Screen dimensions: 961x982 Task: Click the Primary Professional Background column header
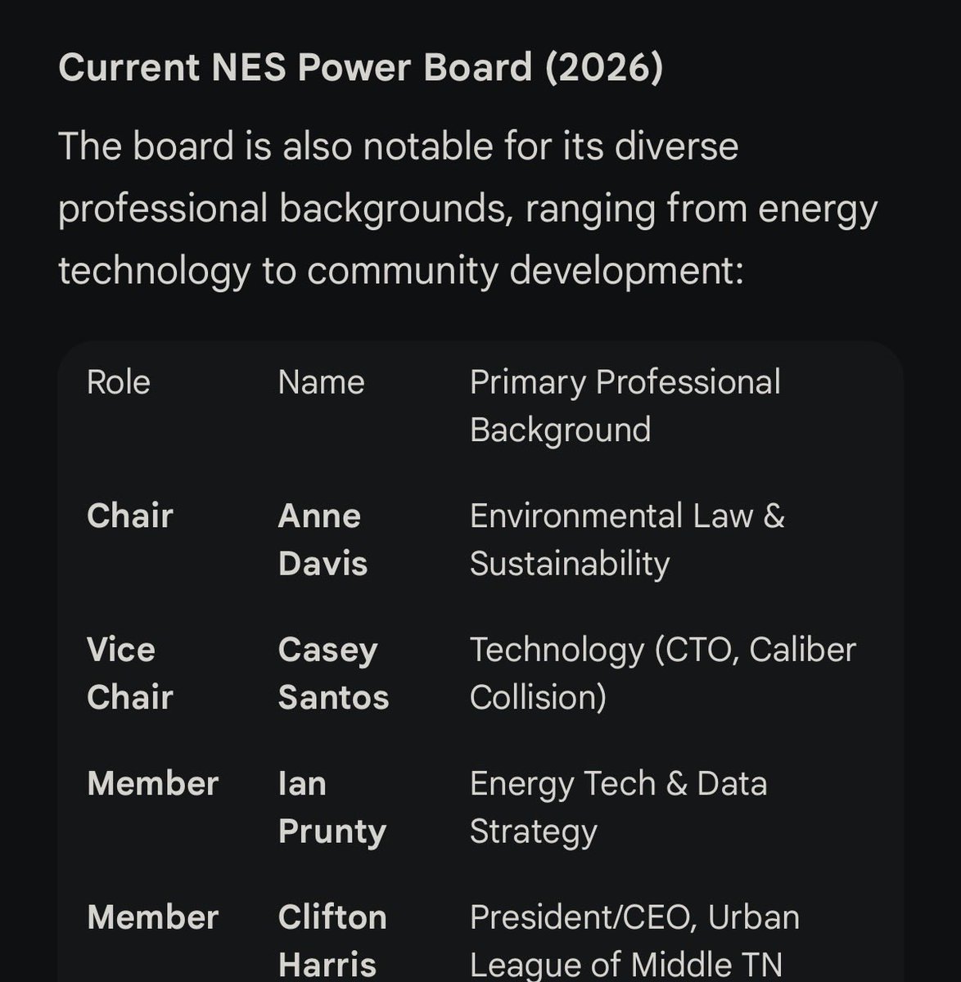coord(625,406)
